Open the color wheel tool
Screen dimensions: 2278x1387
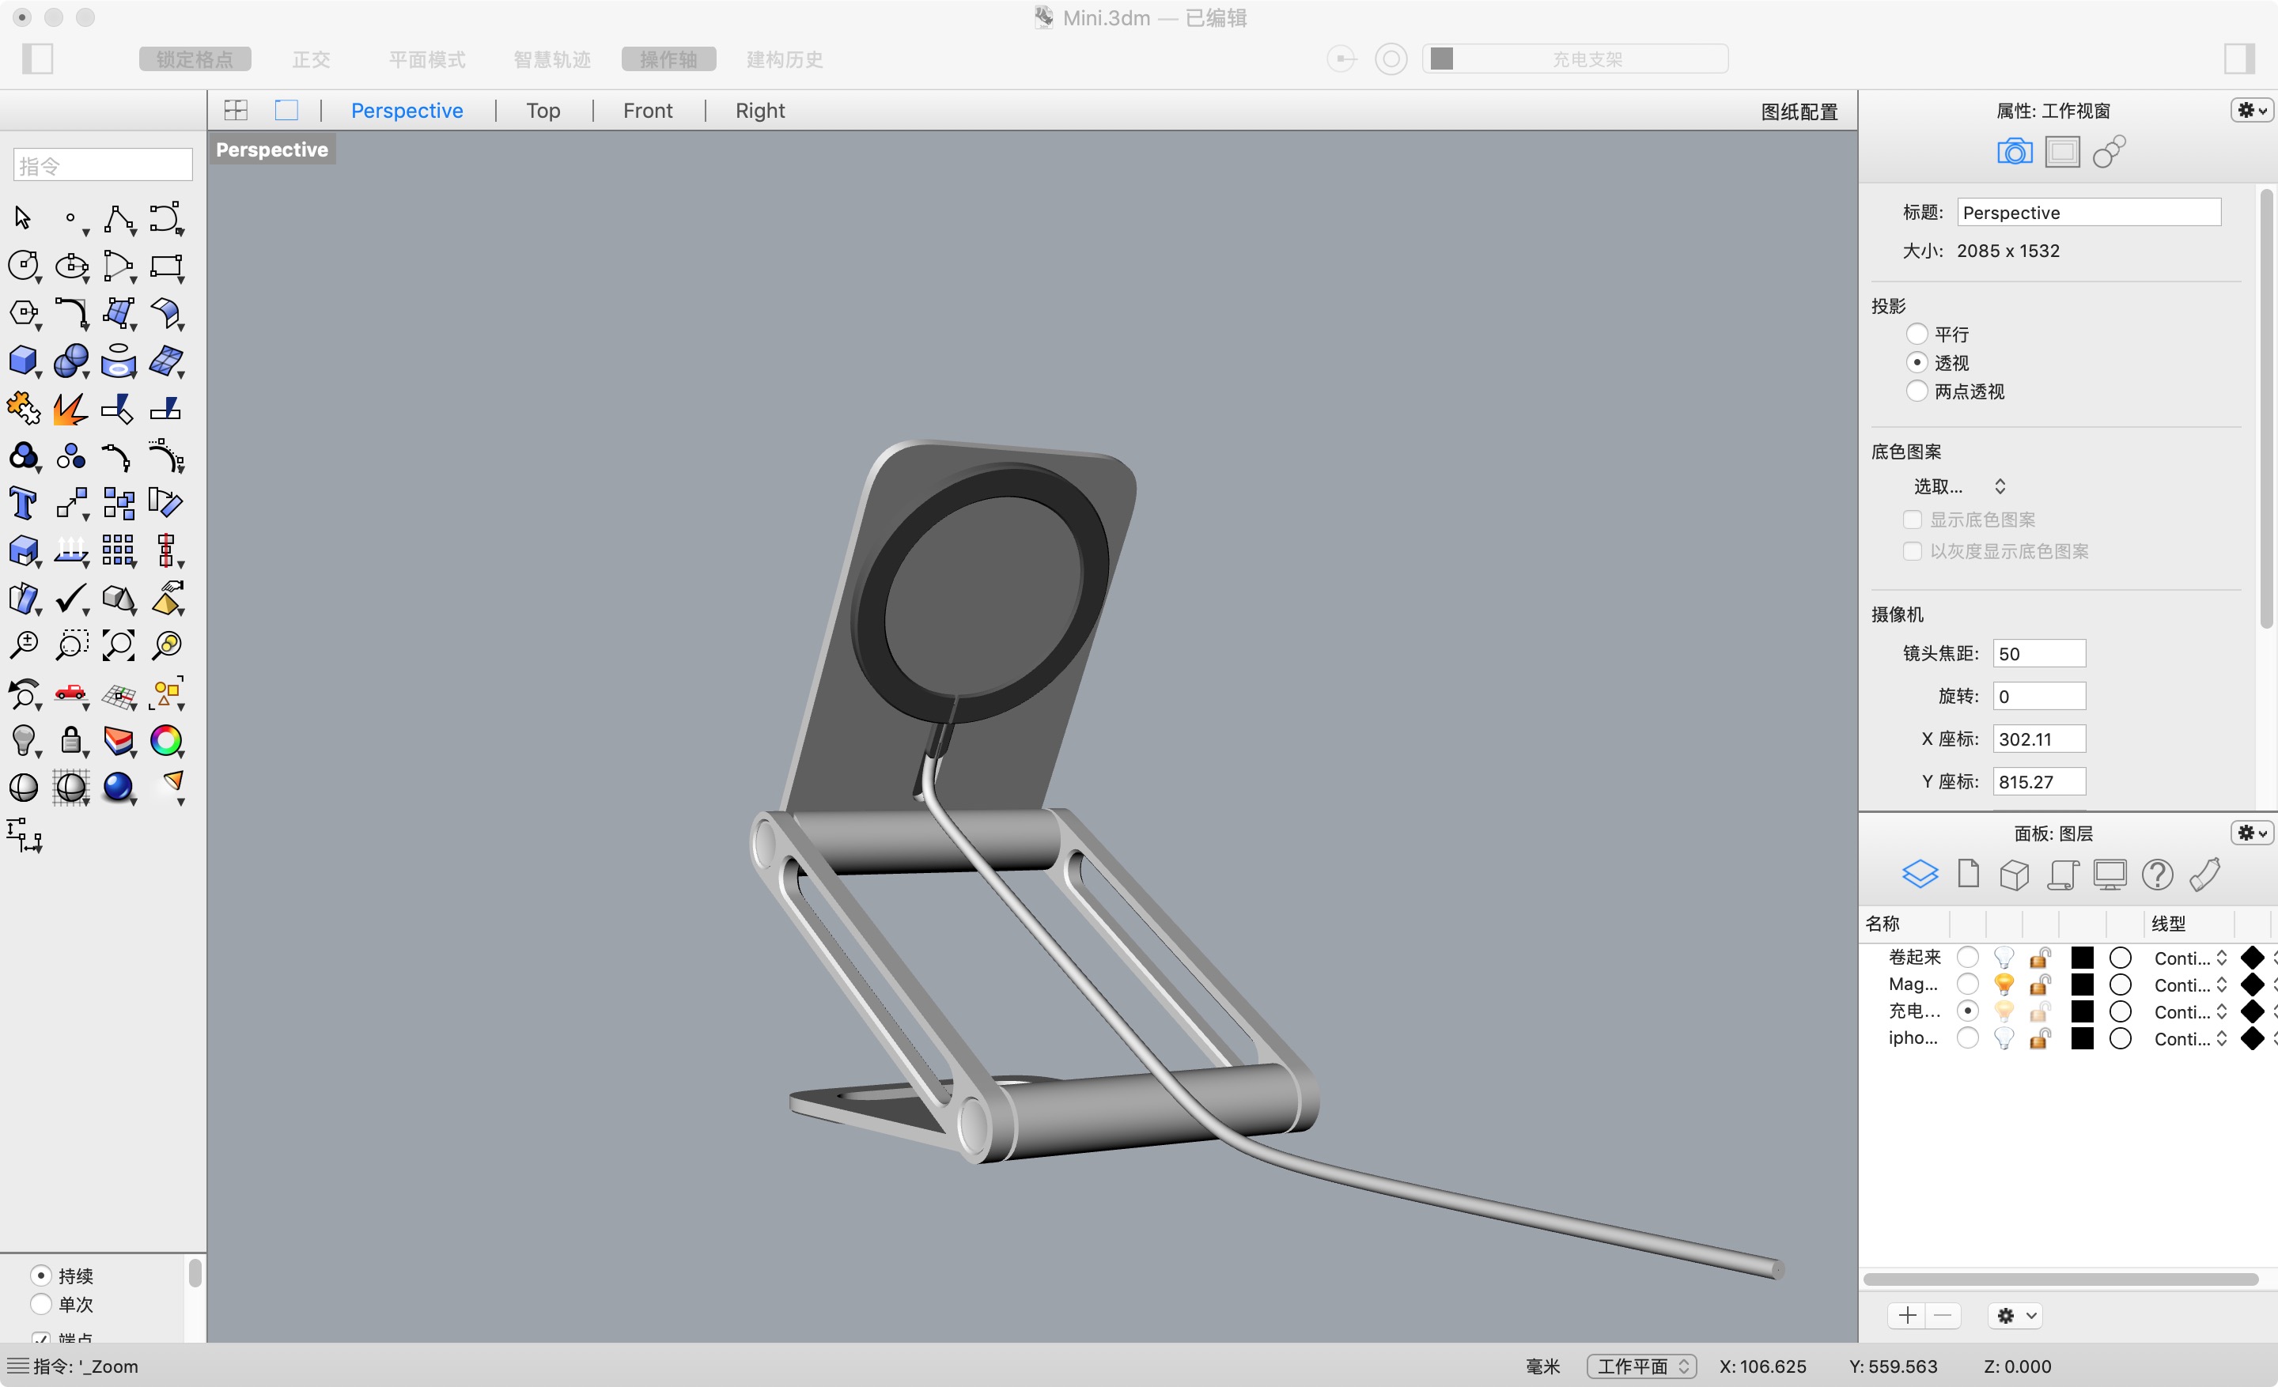coord(168,741)
